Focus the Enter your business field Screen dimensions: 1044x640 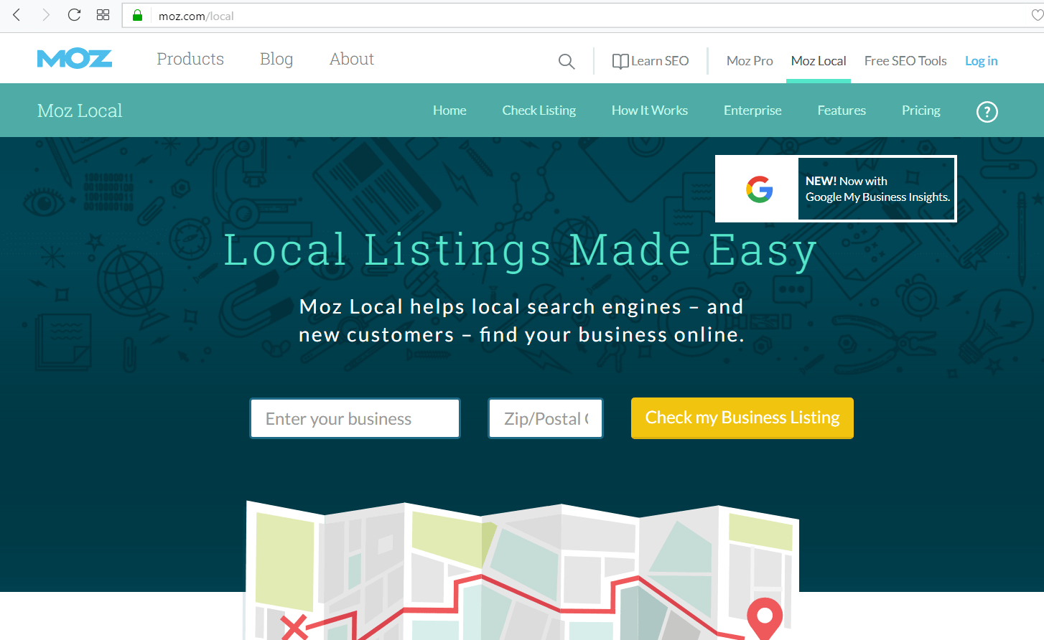click(355, 418)
